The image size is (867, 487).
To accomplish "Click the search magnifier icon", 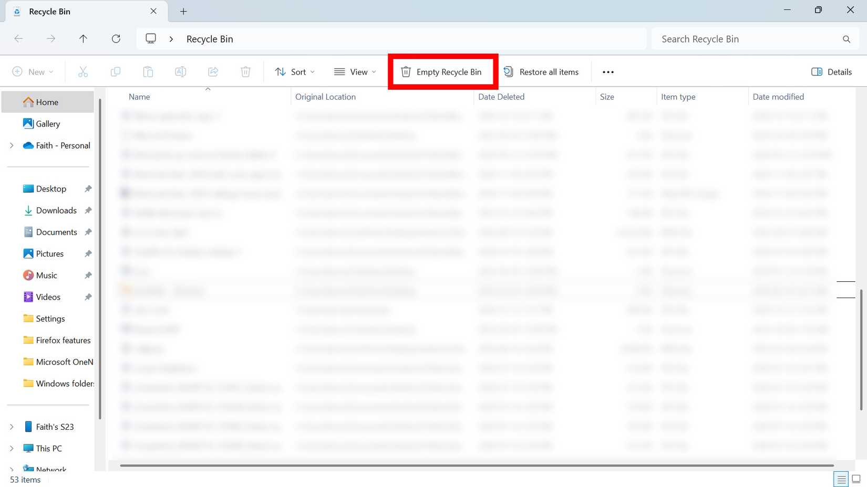I will [847, 39].
